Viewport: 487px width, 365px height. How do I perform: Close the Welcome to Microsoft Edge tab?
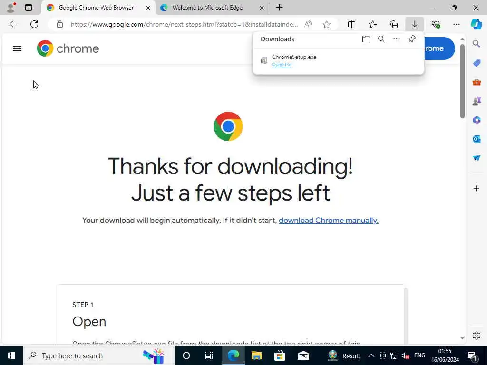[262, 8]
